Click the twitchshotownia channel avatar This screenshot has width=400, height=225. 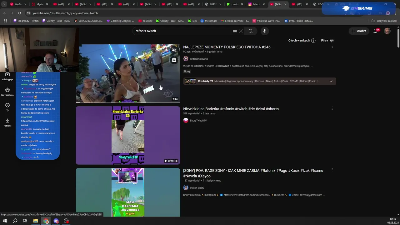tap(186, 59)
